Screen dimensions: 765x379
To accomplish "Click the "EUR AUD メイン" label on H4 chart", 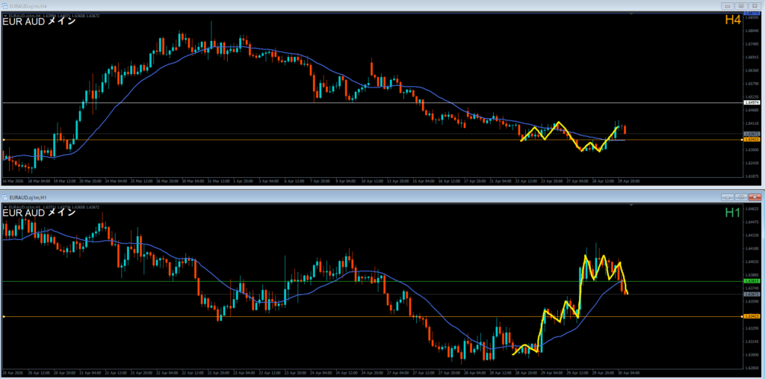I will [x=39, y=21].
